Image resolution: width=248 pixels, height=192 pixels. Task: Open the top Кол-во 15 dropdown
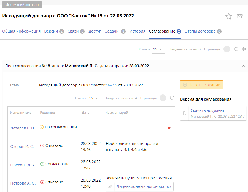(x=158, y=49)
